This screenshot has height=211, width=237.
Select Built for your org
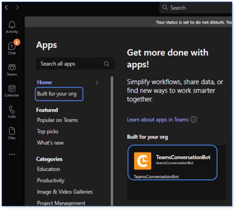(x=59, y=94)
